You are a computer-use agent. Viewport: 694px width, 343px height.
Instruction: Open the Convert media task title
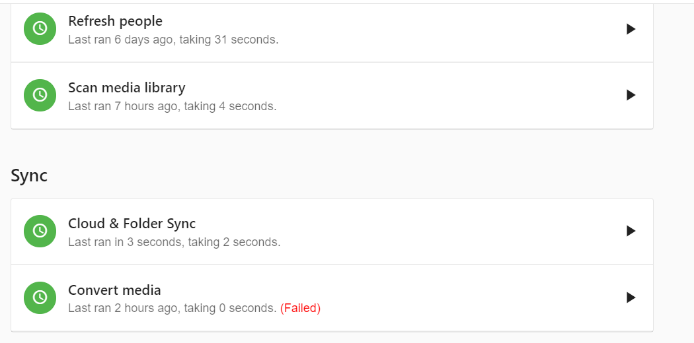114,290
